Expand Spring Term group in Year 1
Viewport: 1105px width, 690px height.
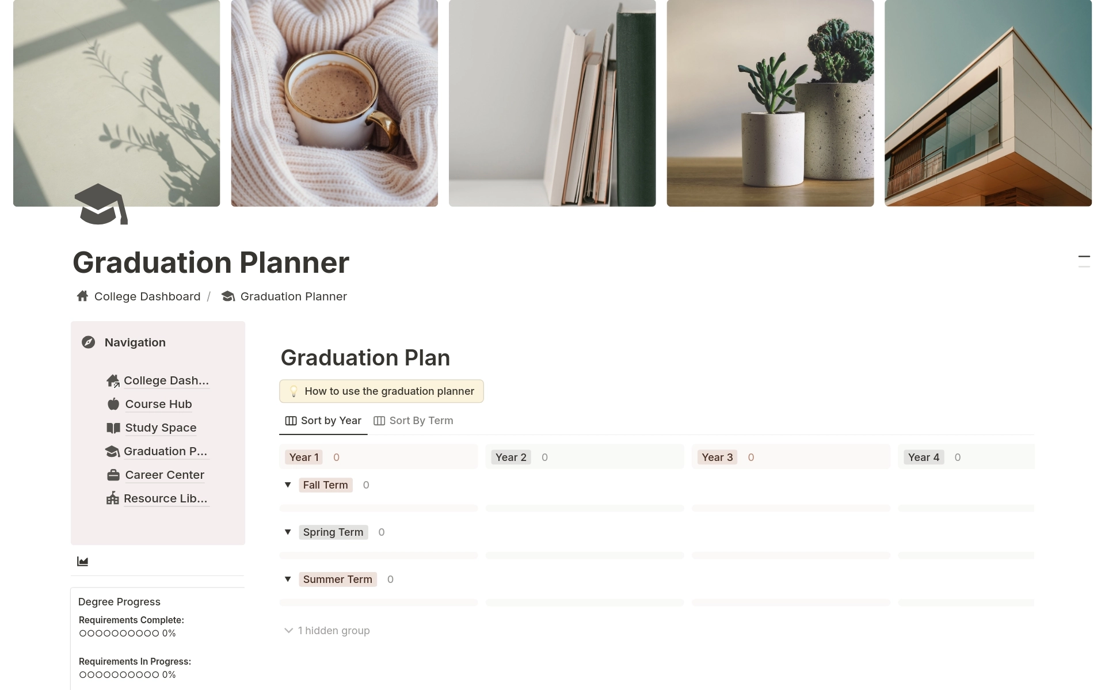point(288,531)
